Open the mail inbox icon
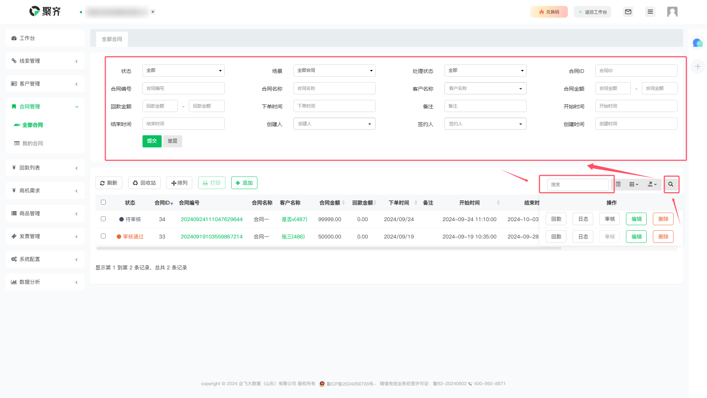This screenshot has width=707, height=398. pos(628,12)
